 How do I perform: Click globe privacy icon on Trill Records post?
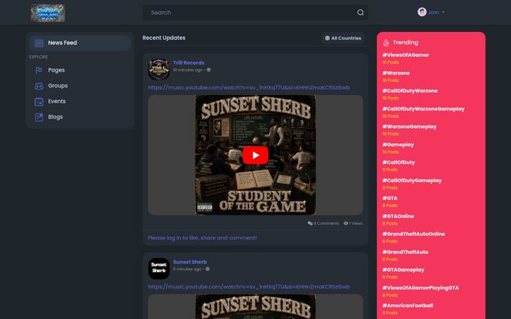[x=209, y=70]
